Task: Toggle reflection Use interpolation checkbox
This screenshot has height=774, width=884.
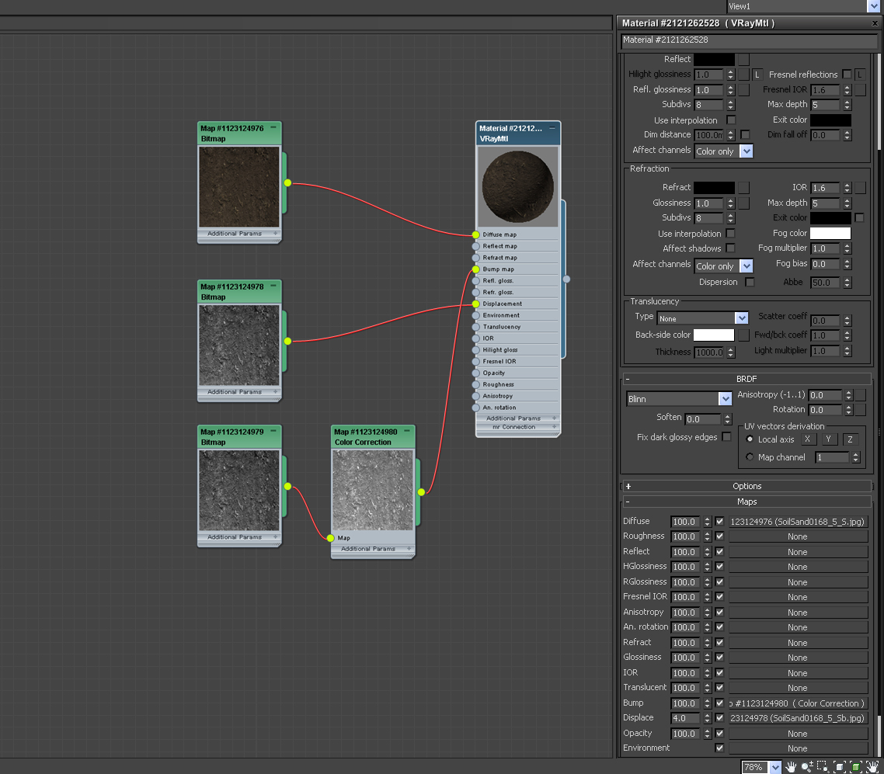Action: pos(731,120)
